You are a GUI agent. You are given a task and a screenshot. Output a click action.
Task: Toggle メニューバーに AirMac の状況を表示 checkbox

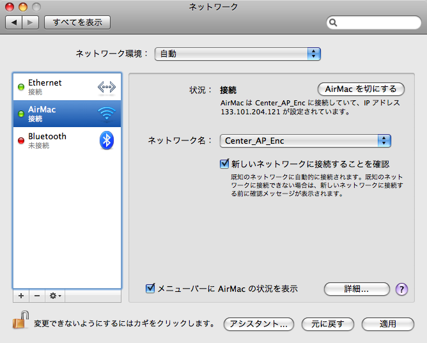click(150, 288)
